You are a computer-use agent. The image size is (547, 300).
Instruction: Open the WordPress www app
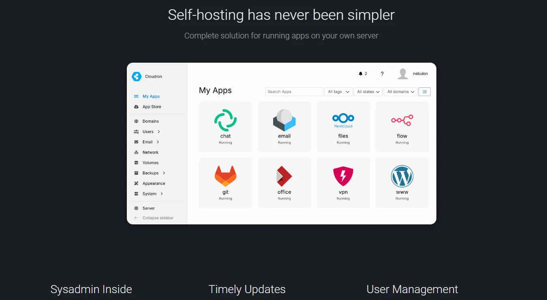pyautogui.click(x=402, y=176)
